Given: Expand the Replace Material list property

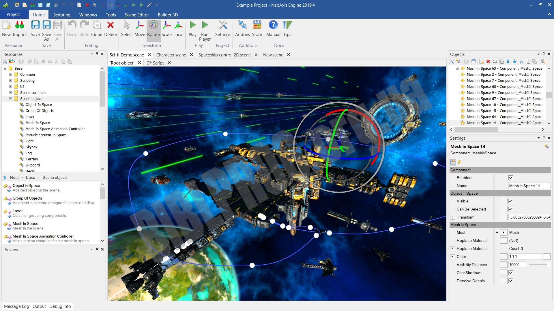Looking at the screenshot, I should 452,249.
